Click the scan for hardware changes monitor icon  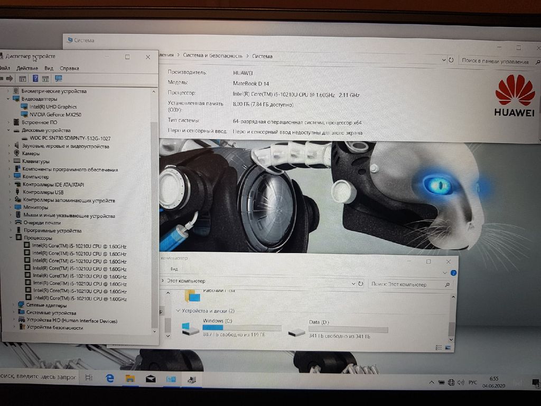58,78
